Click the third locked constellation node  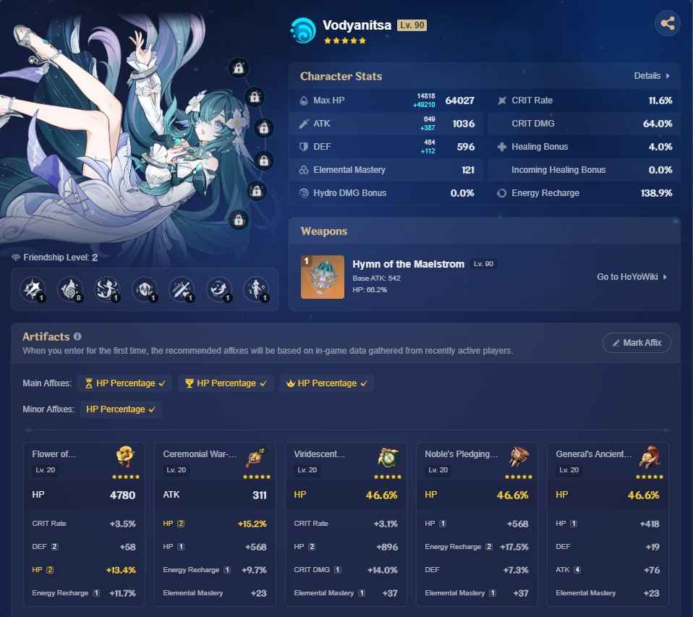264,128
